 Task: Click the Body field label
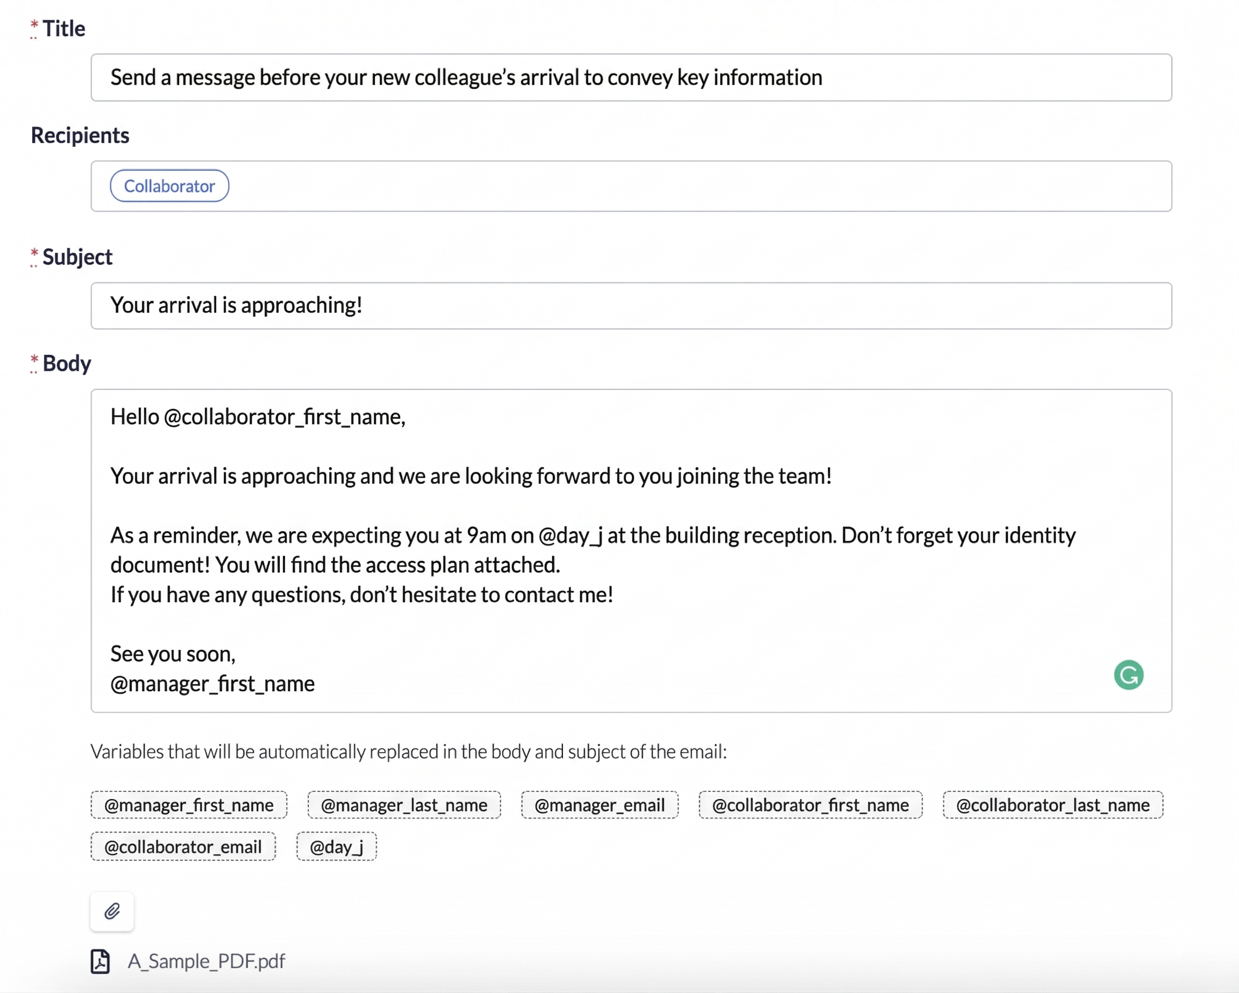coord(67,364)
